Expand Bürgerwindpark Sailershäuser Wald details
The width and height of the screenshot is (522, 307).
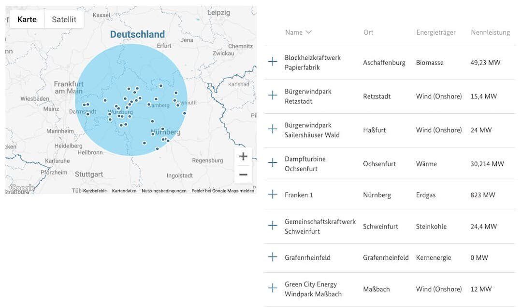coord(273,129)
